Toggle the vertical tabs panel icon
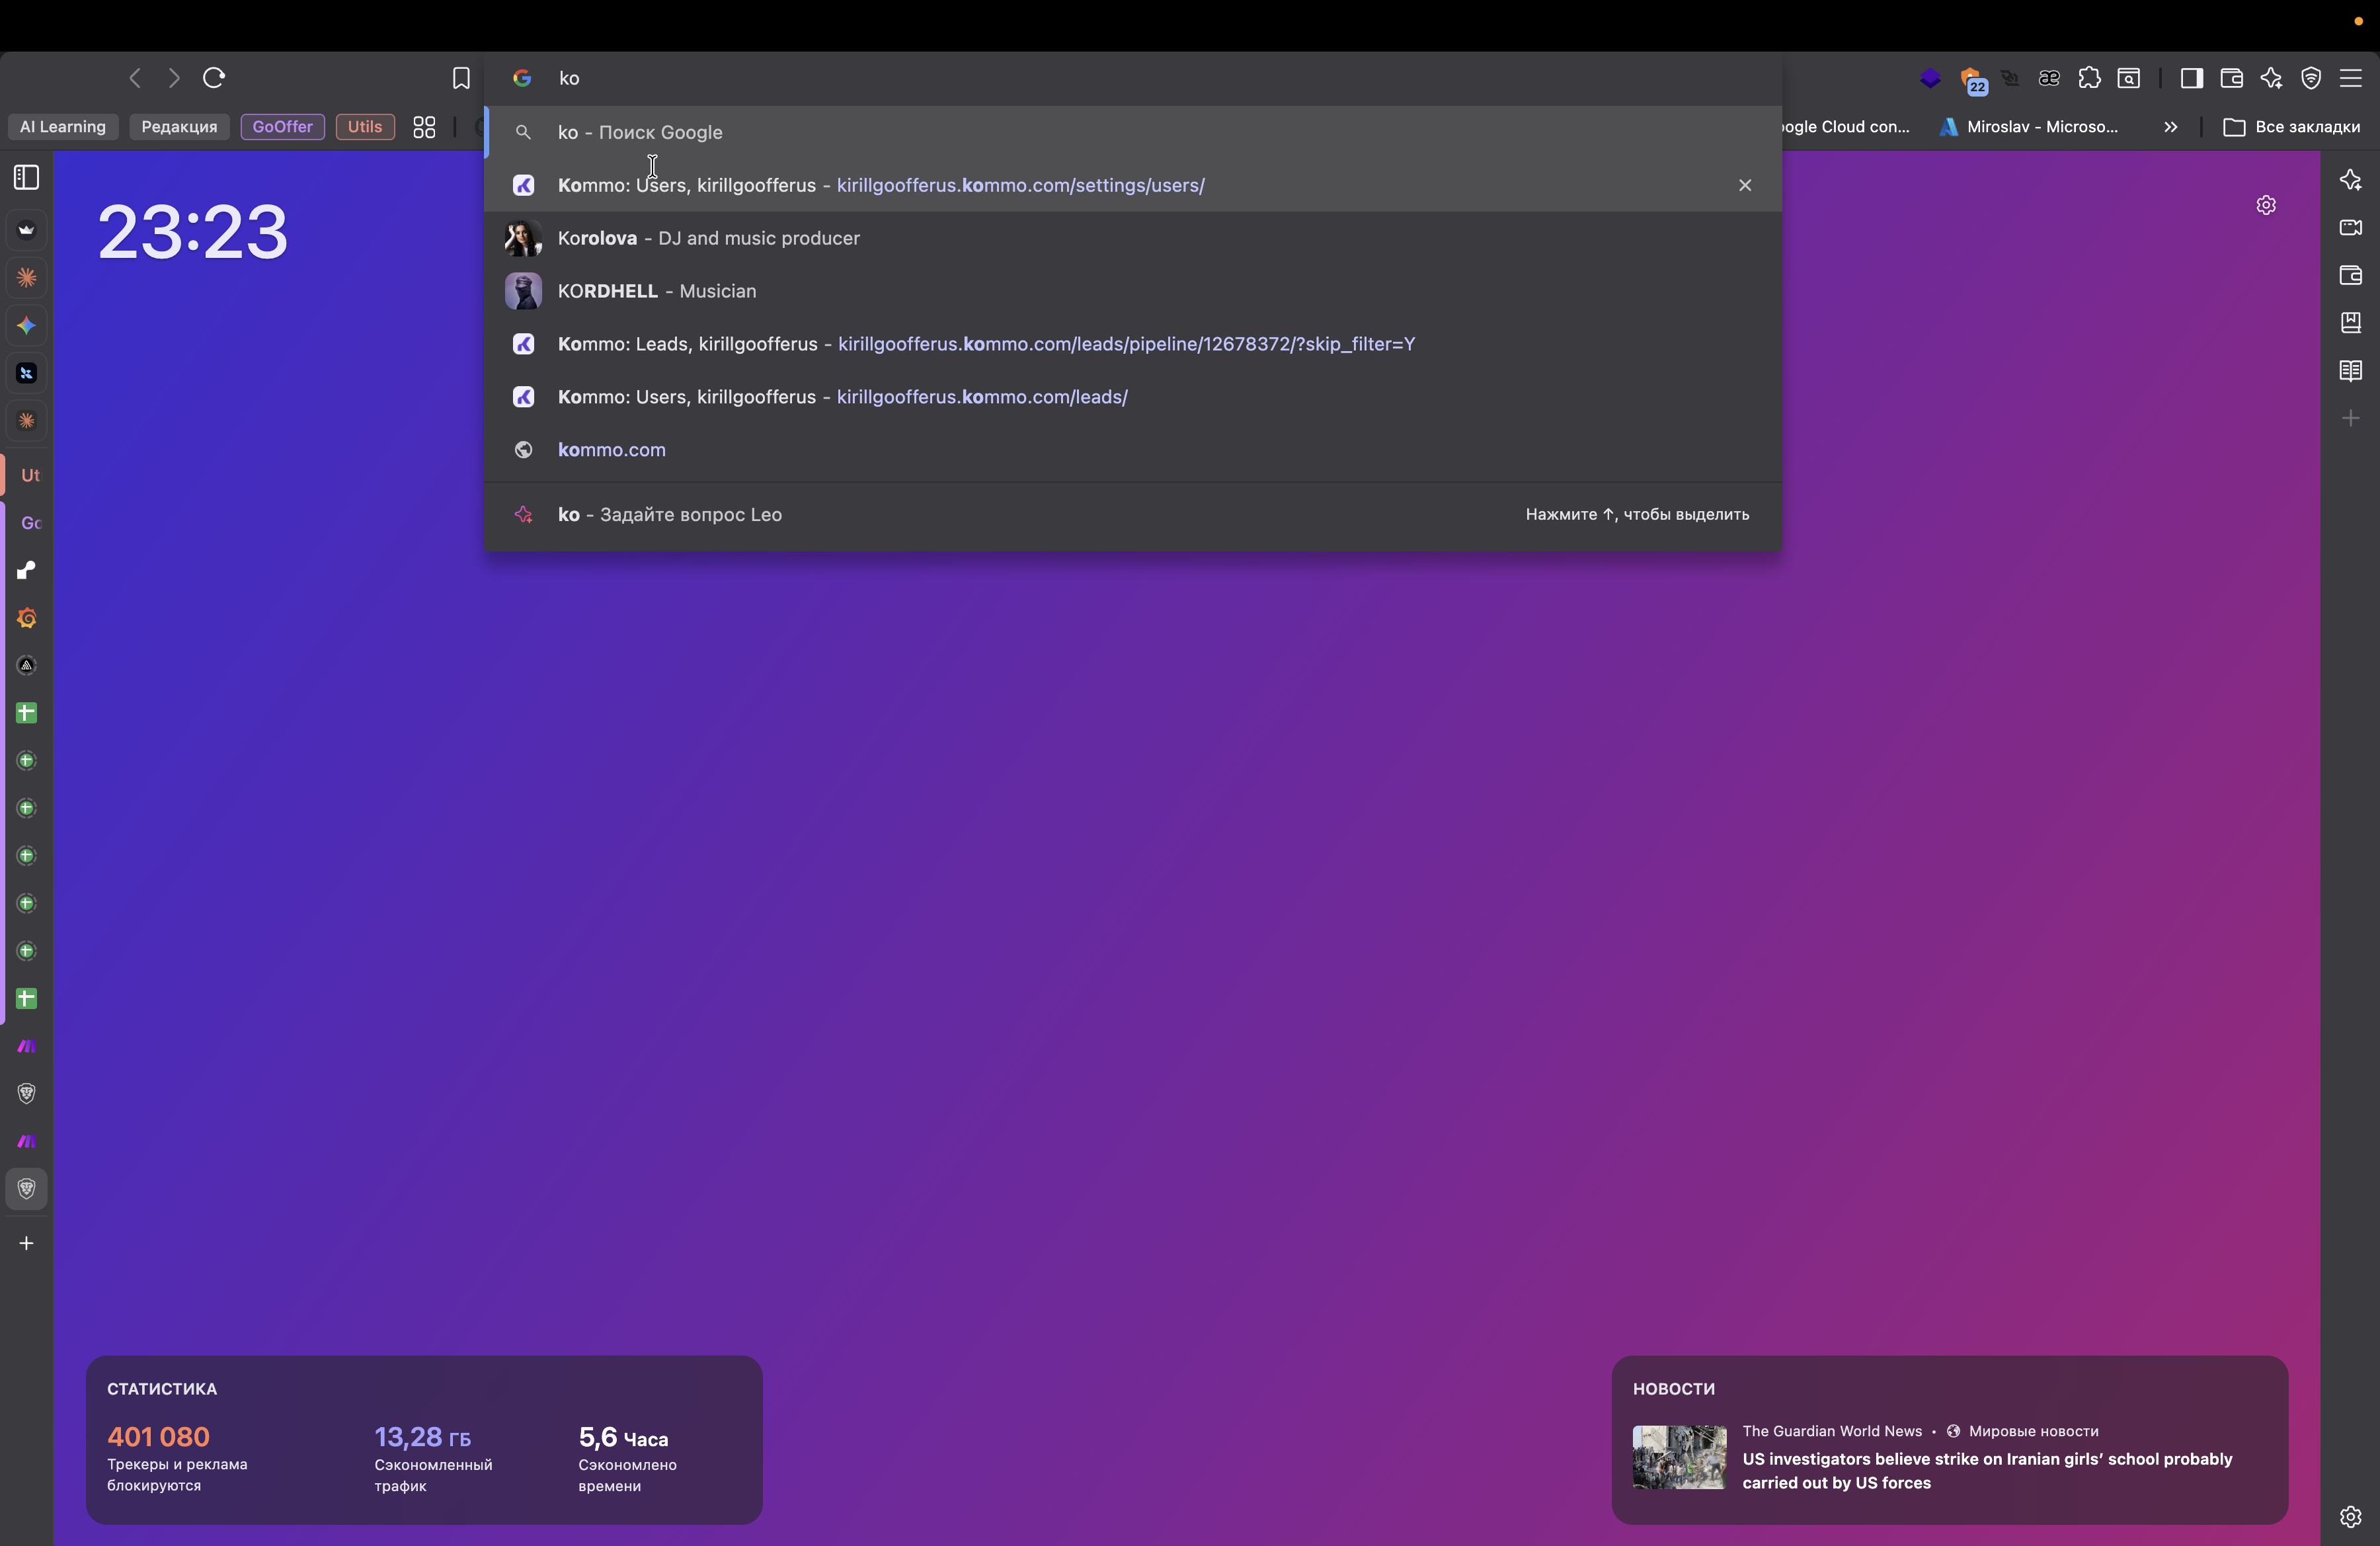Screen dimensions: 2380x1546 [x=27, y=178]
